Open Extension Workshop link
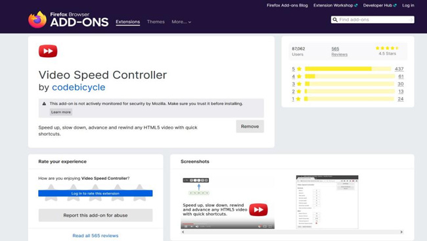 pos(335,5)
